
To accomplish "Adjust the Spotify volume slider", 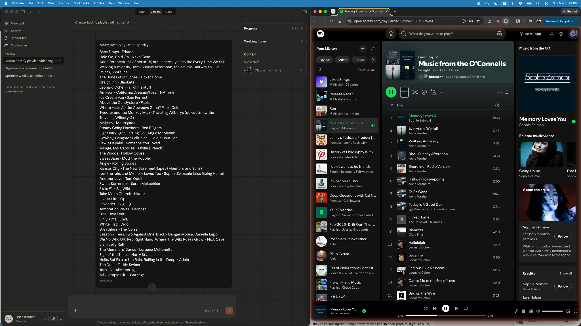I will pyautogui.click(x=552, y=311).
